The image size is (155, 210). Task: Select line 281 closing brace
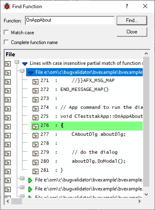pyautogui.click(x=87, y=170)
